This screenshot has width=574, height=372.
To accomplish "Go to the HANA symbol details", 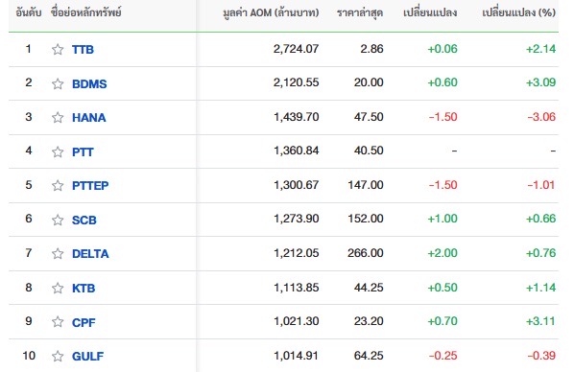I will (89, 117).
